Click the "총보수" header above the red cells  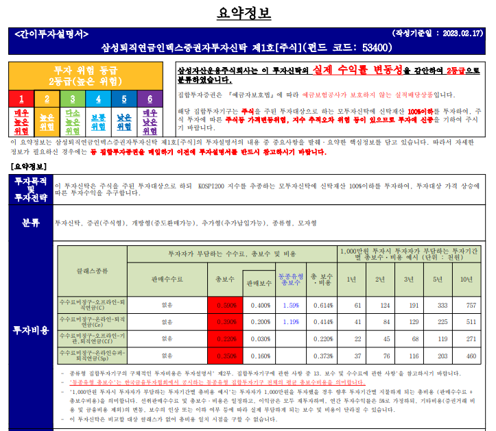tap(225, 280)
